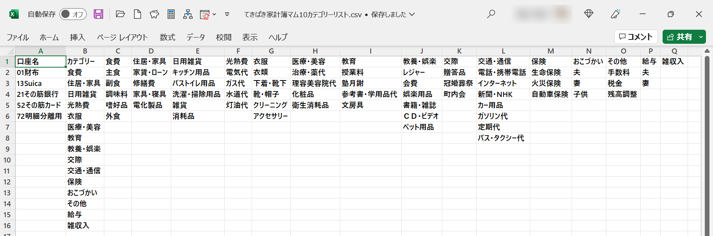This screenshot has width=713, height=236.
Task: Switch to the データ ribbon tab
Action: (x=195, y=37)
